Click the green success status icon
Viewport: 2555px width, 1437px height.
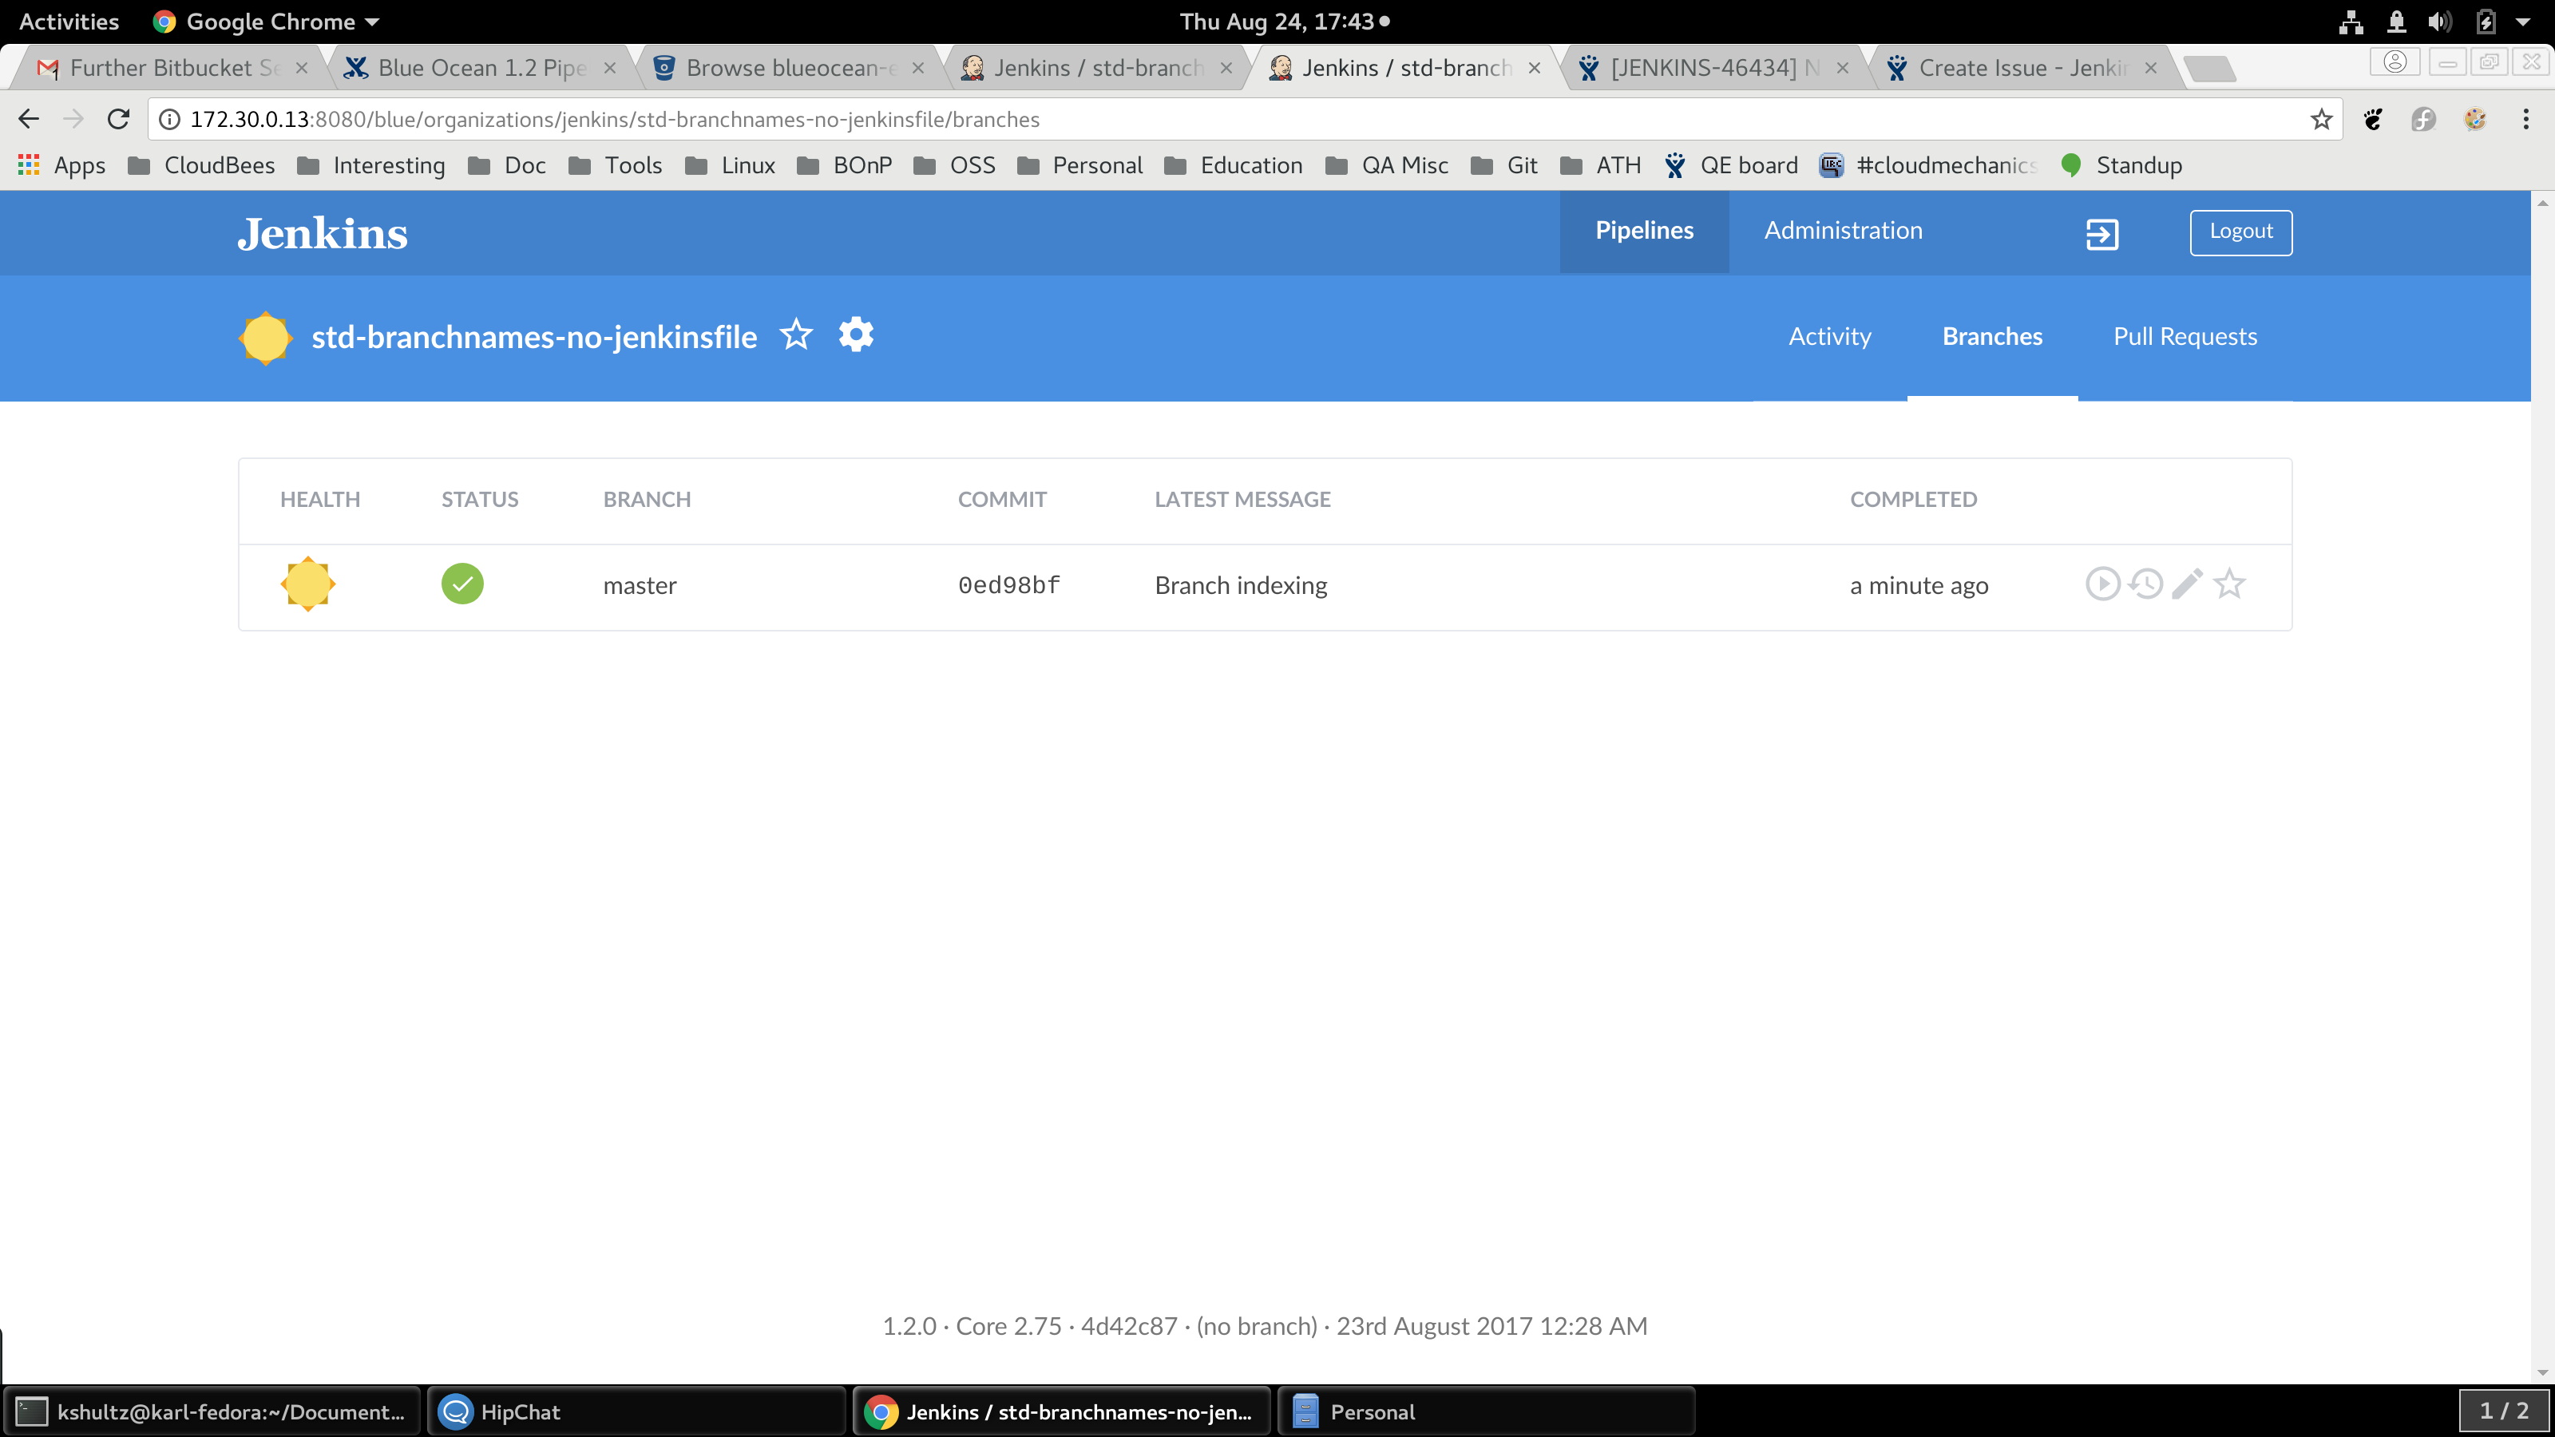tap(462, 584)
